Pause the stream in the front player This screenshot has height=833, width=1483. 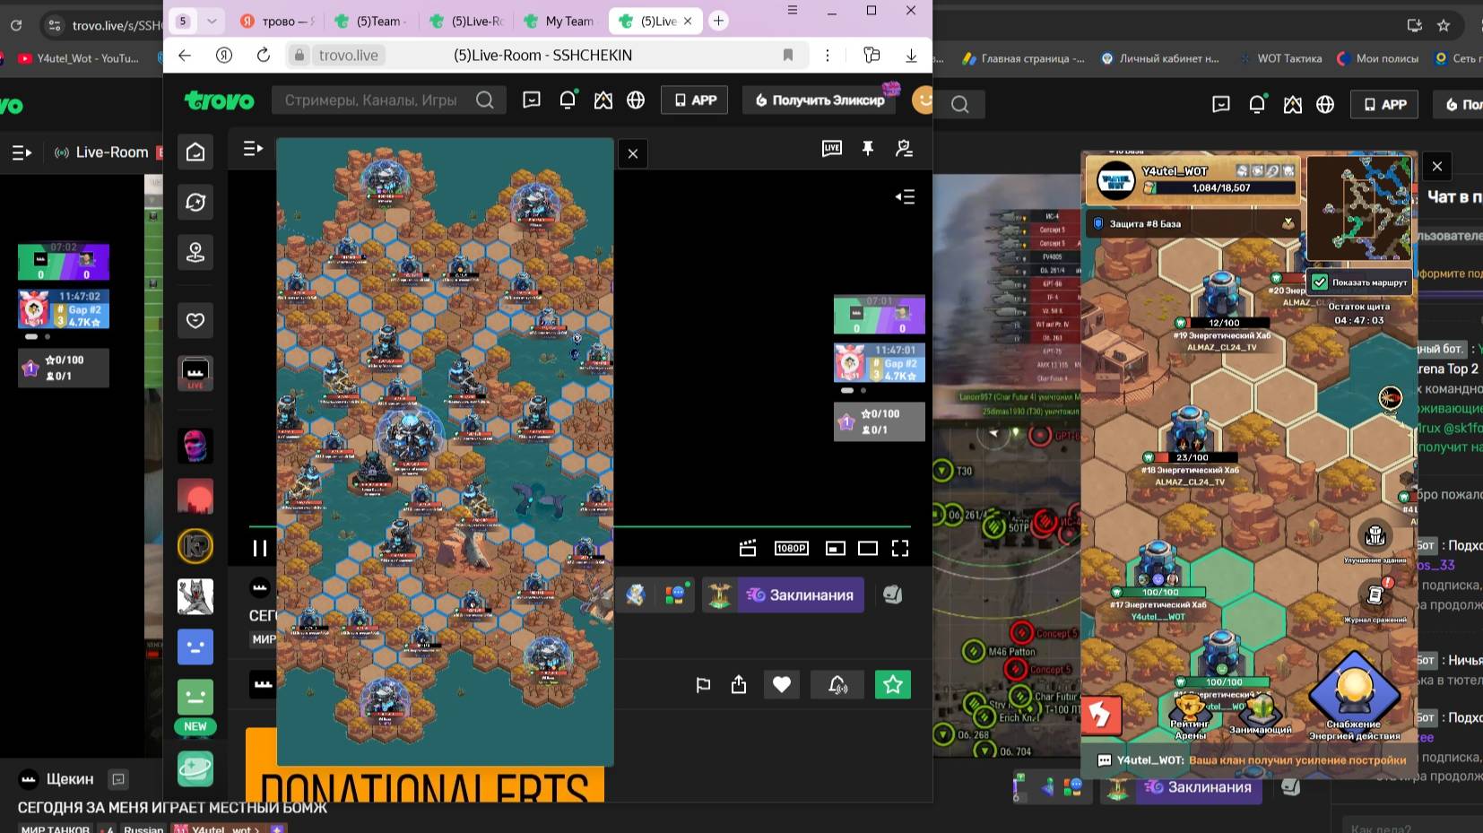(260, 548)
